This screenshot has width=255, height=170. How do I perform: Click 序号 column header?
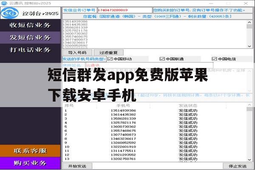69,105
